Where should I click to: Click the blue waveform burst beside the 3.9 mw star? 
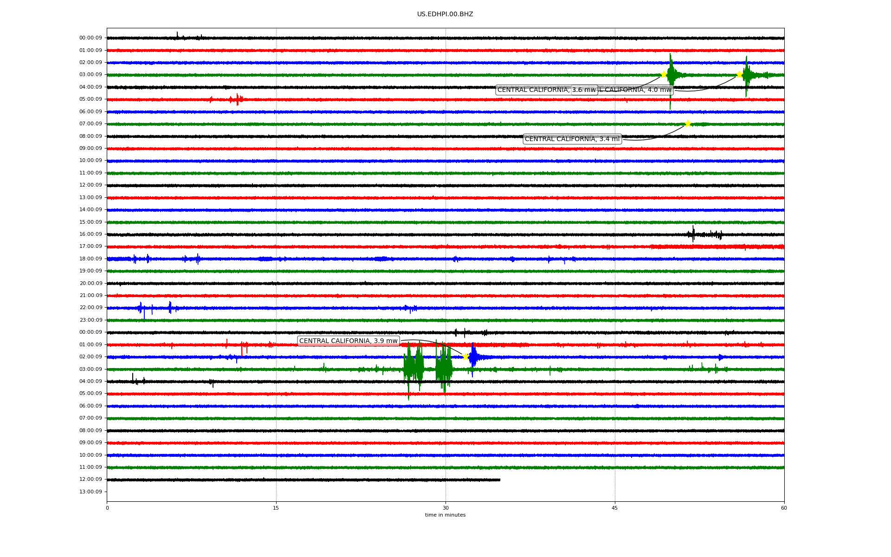coord(473,357)
